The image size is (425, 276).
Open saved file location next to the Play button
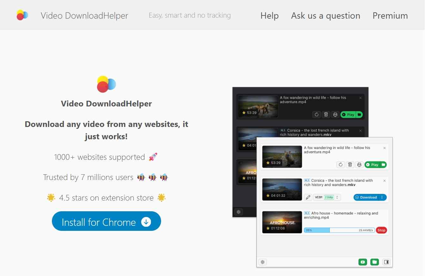pyautogui.click(x=384, y=165)
